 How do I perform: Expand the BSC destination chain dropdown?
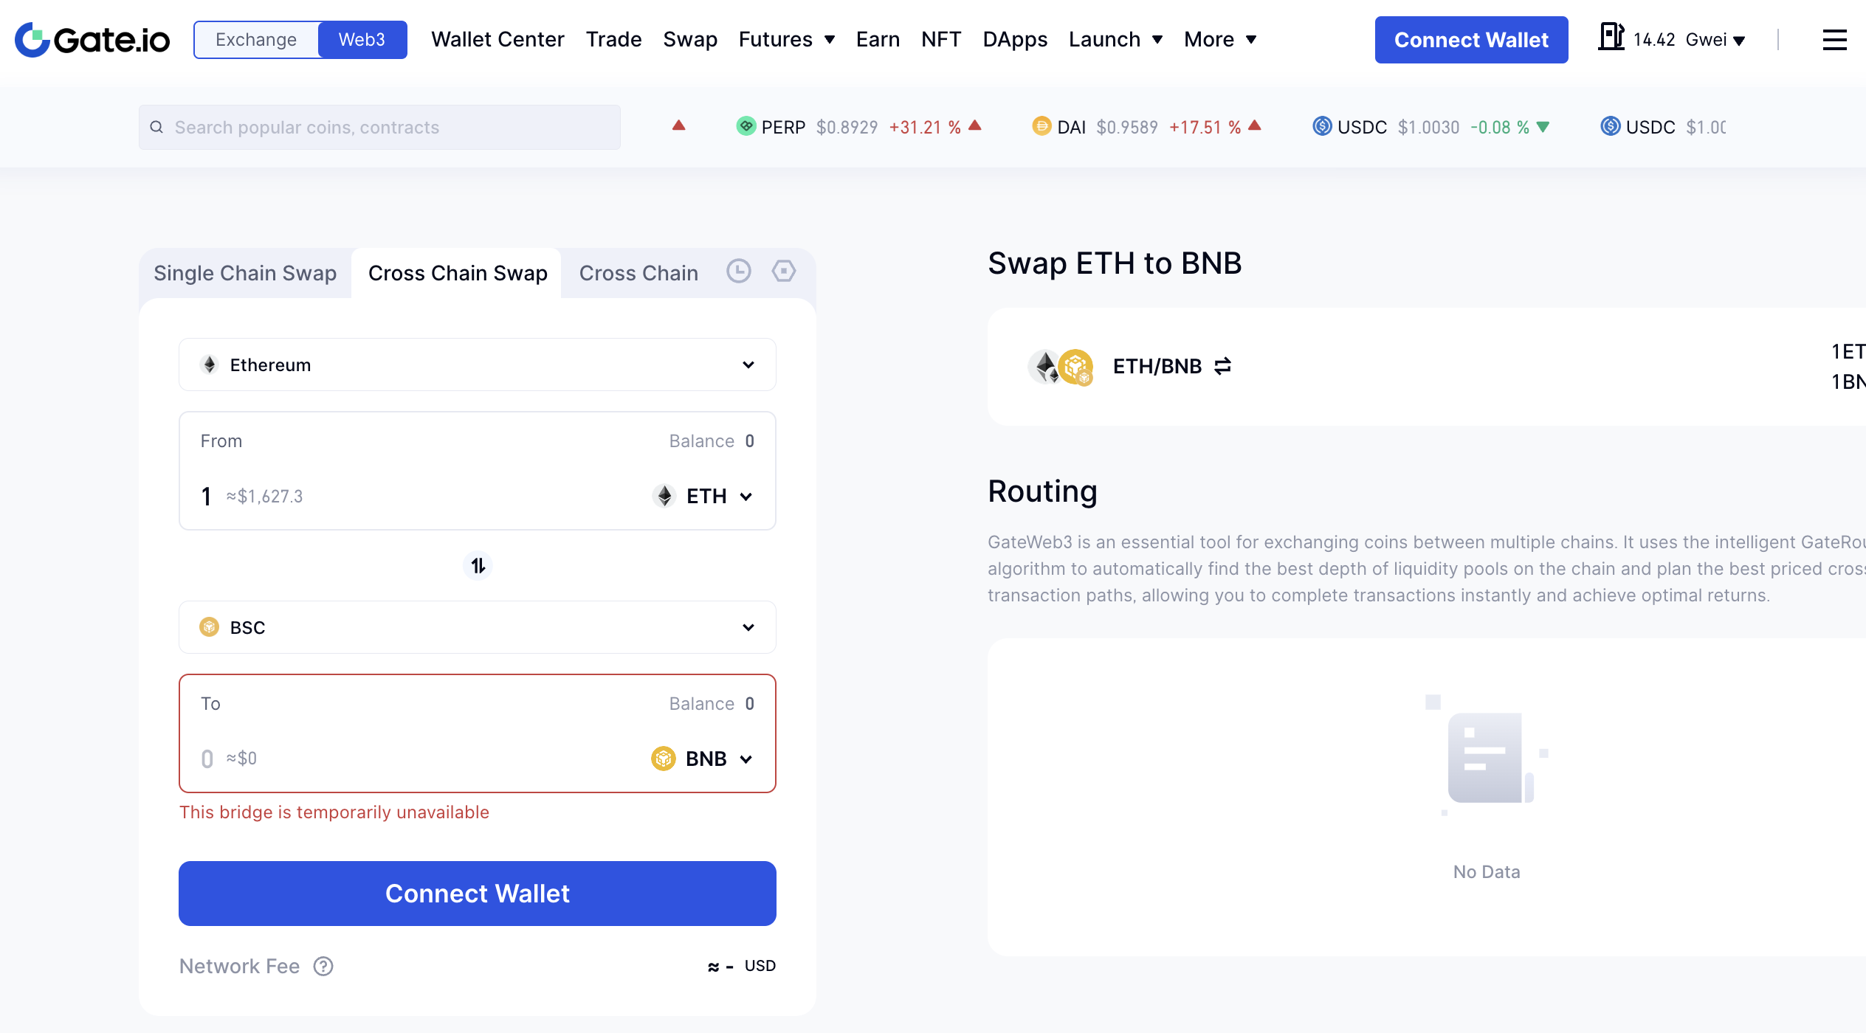478,627
